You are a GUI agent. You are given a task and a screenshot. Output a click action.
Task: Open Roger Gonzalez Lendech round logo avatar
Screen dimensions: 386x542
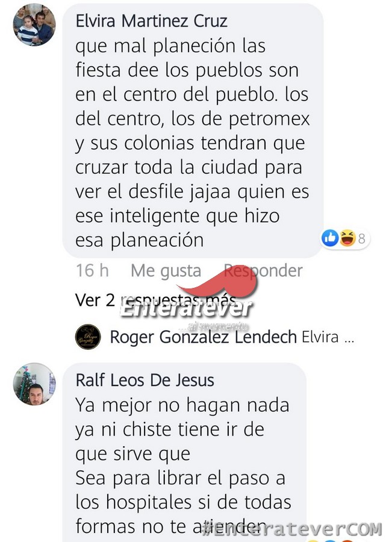(88, 337)
